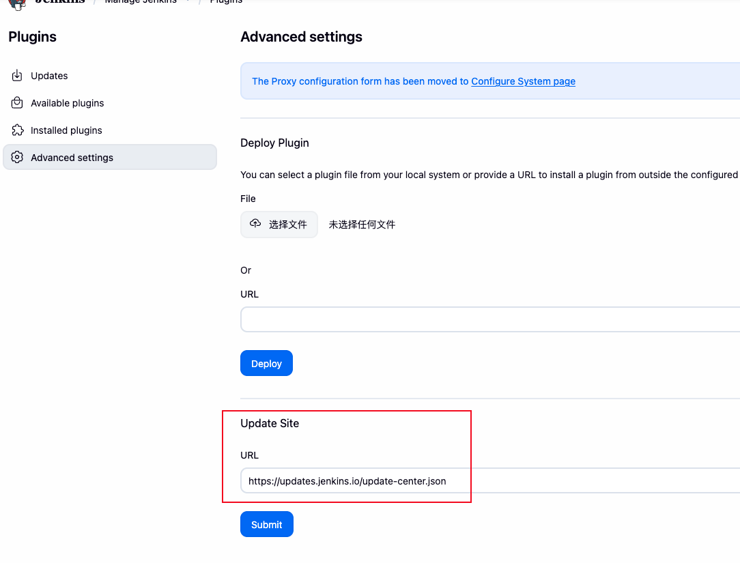Open the Updates section

(109, 76)
